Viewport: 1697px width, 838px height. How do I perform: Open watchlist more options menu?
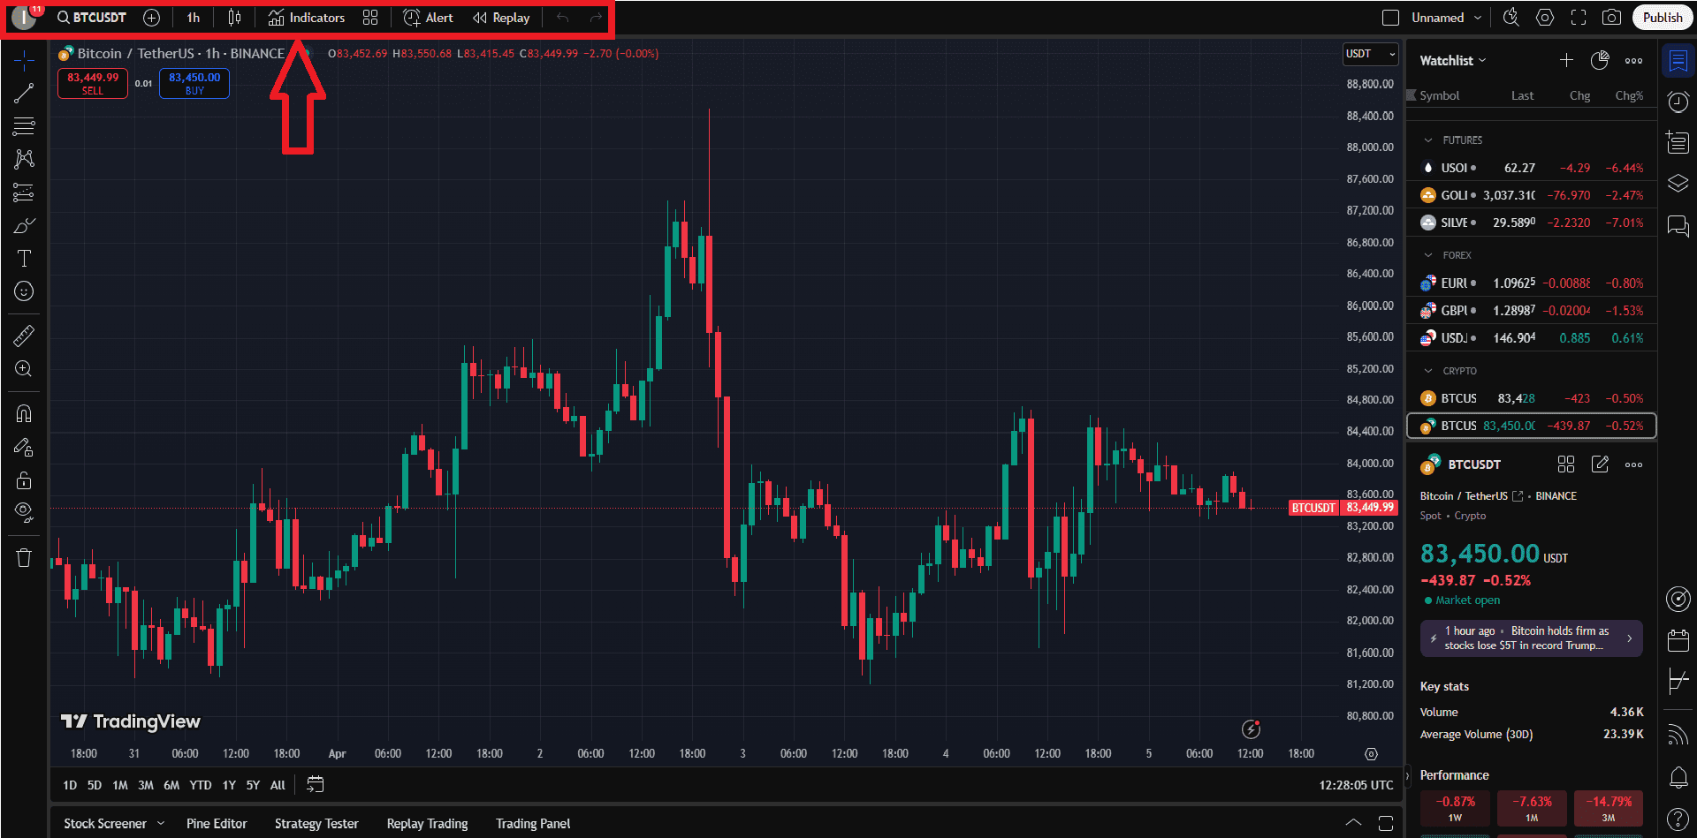point(1633,60)
